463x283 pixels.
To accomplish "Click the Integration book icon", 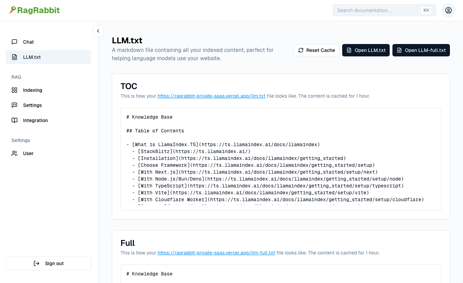I will click(14, 120).
